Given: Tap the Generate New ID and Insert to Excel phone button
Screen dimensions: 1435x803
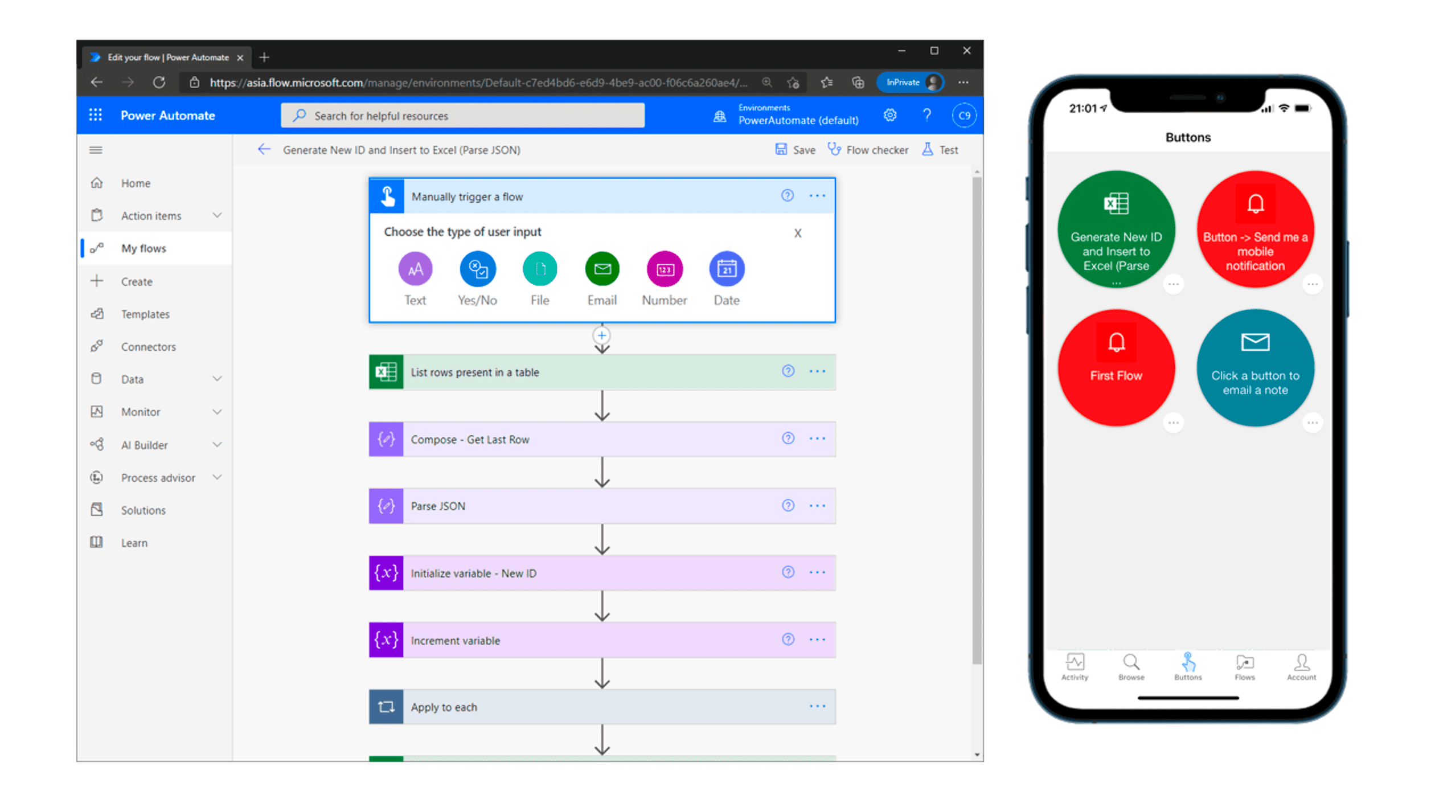Looking at the screenshot, I should coord(1116,230).
